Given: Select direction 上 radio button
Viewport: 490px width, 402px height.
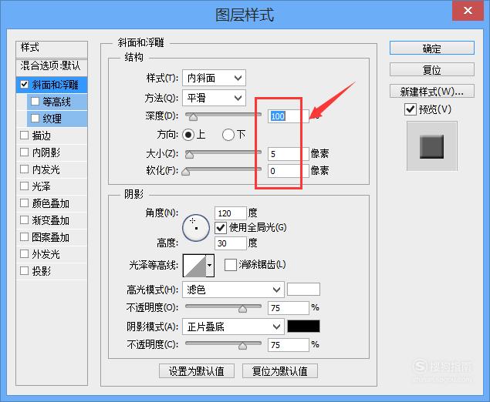Looking at the screenshot, I should [188, 135].
